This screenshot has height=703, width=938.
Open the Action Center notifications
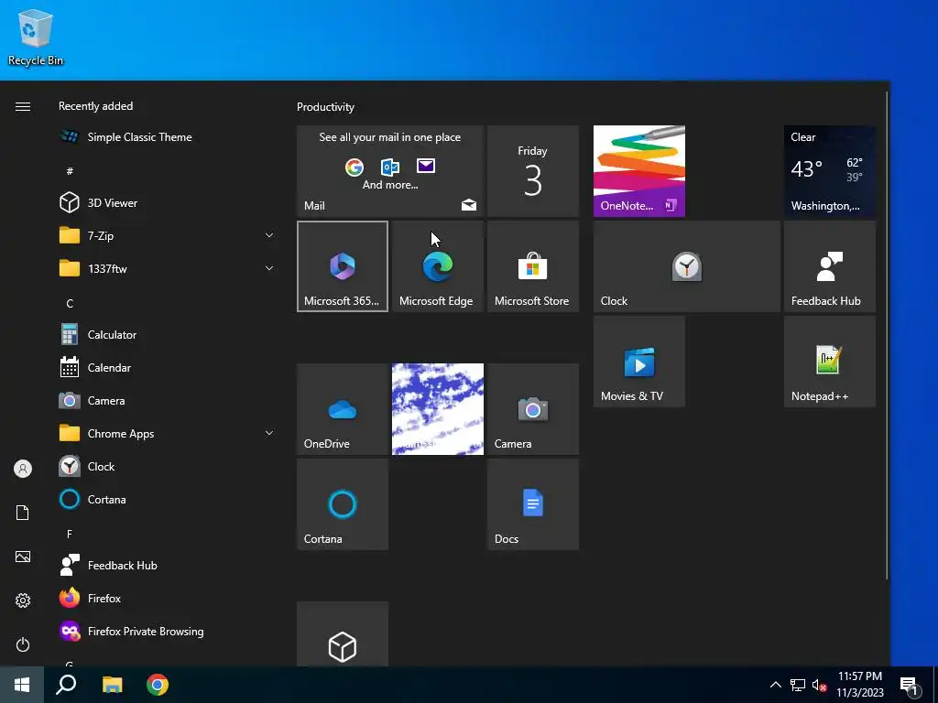coord(910,685)
